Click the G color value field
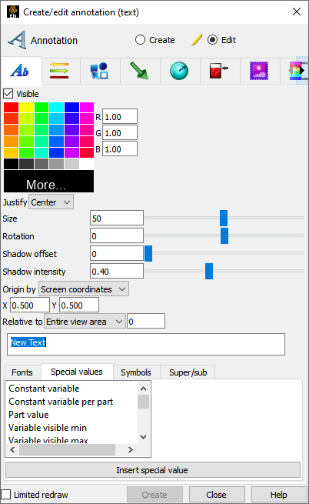309x504 pixels. [x=120, y=132]
